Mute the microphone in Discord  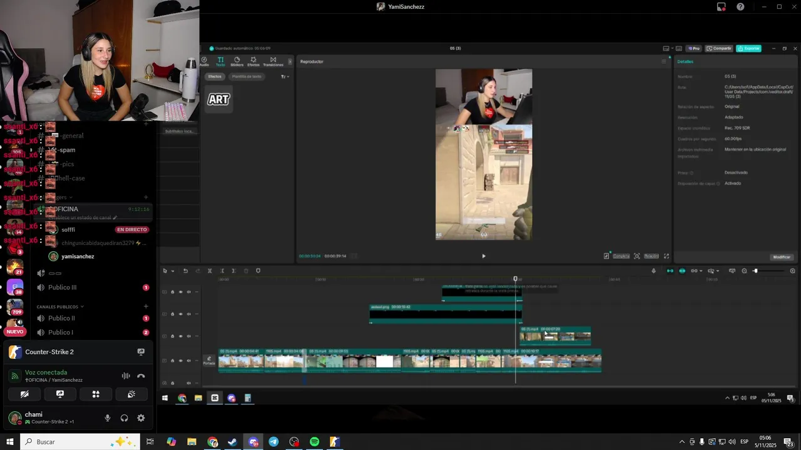coord(108,418)
